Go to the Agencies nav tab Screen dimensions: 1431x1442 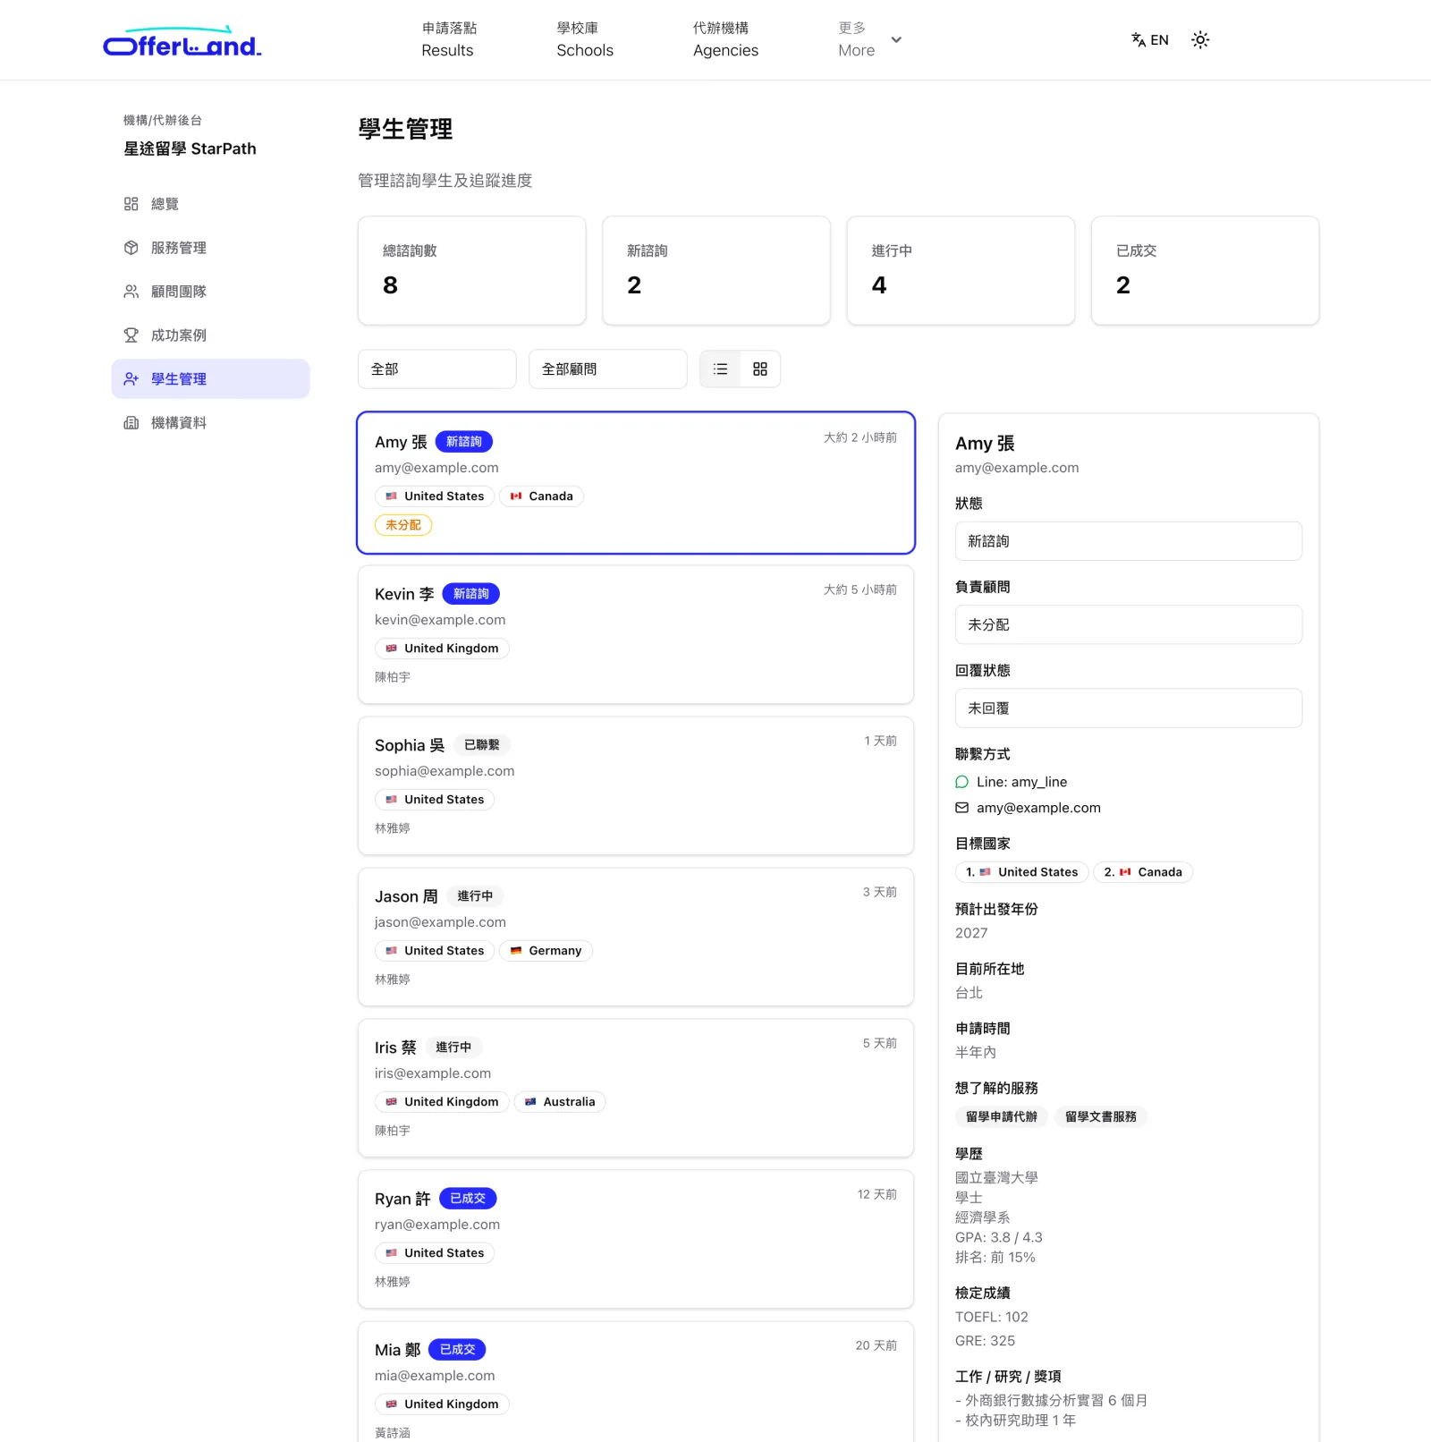(x=725, y=39)
